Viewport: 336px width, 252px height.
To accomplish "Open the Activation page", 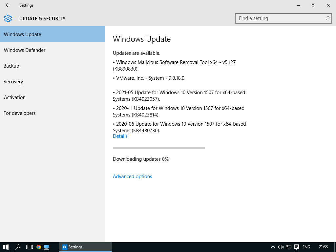I will click(x=15, y=97).
